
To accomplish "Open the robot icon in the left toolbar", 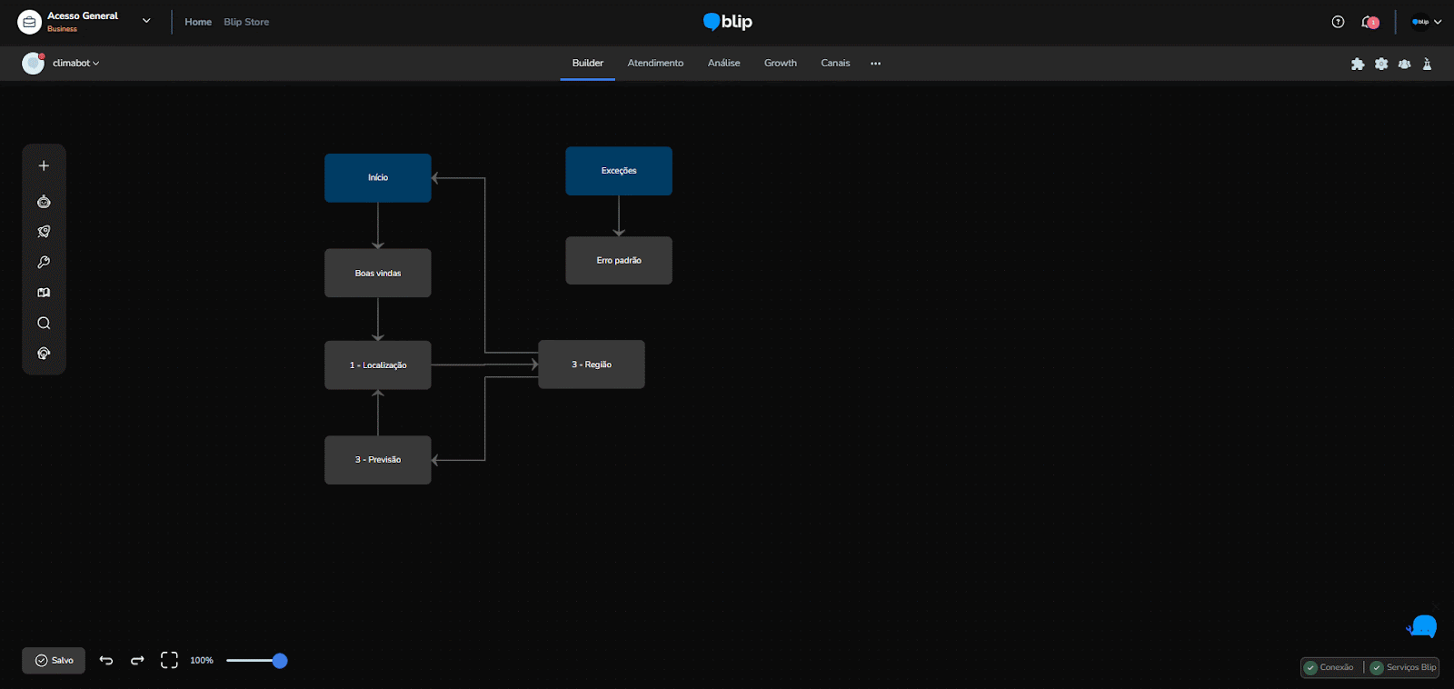I will point(44,202).
